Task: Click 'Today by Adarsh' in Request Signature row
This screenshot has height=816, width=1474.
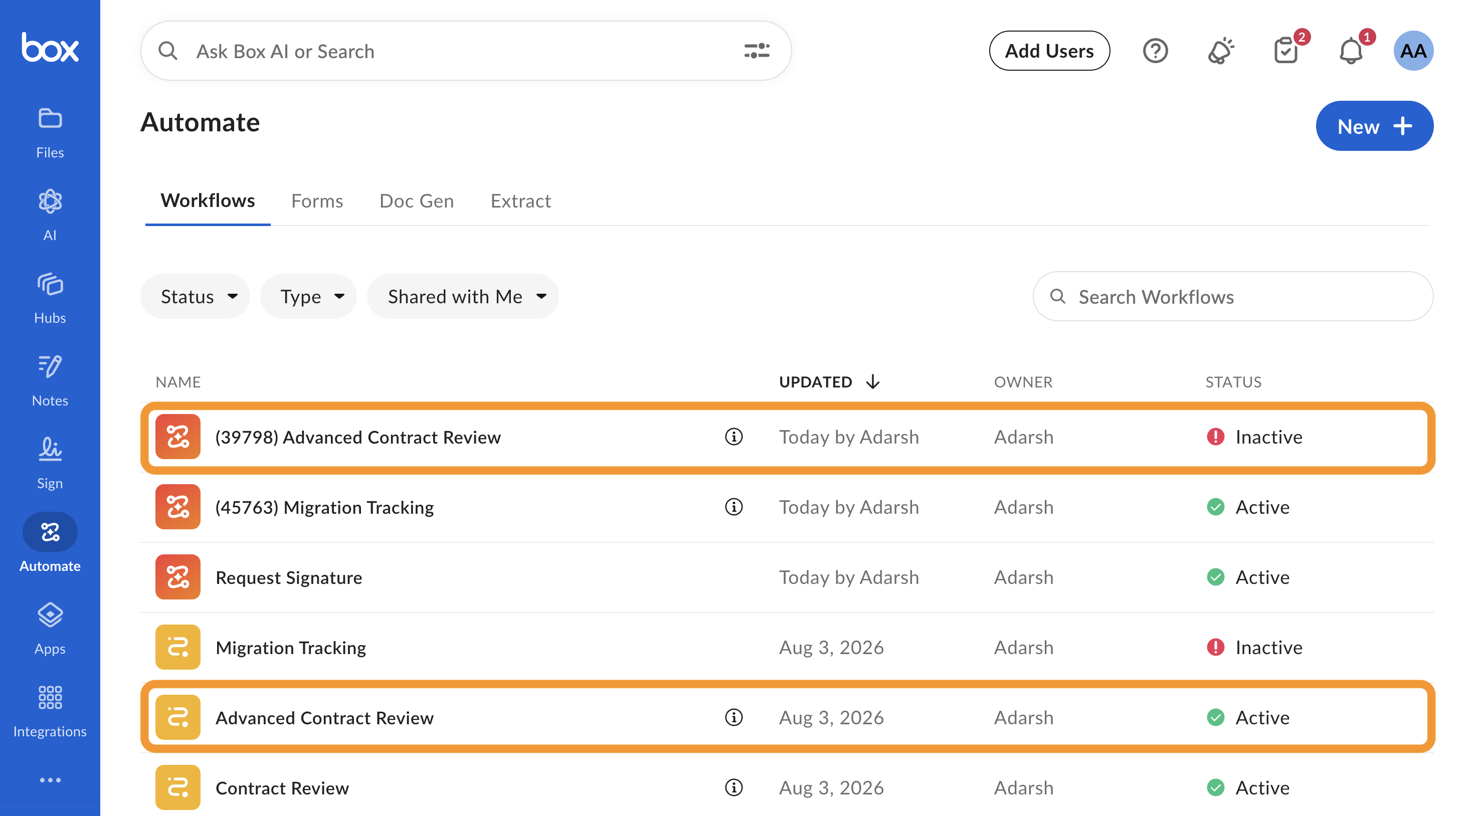Action: click(849, 577)
